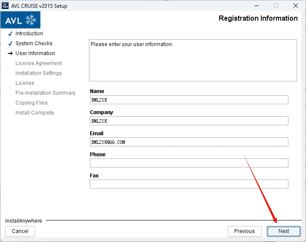
Task: Click the Installation Settings step
Action: (39, 73)
